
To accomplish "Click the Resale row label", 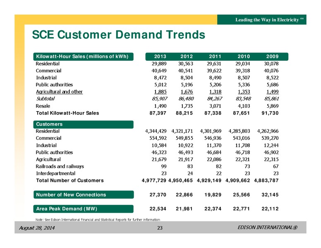I will tap(43, 106).
